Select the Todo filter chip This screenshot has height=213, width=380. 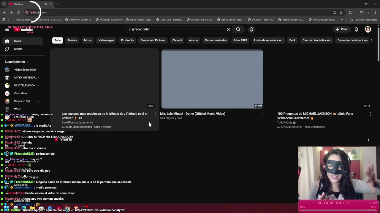[x=58, y=40]
